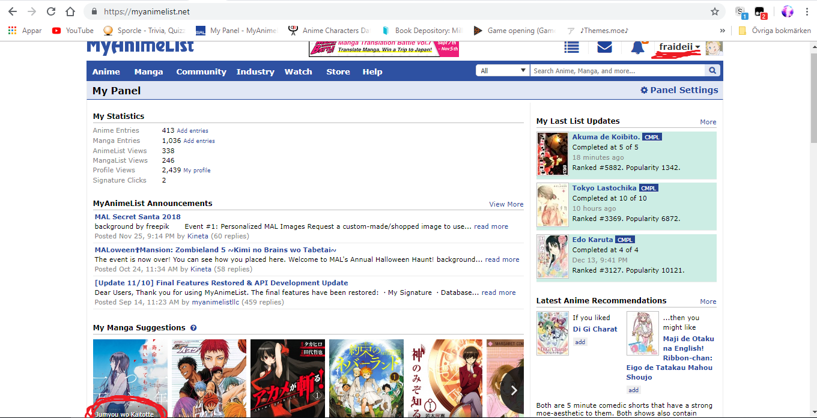Open the myanimelistllc author link
The image size is (817, 418).
coord(216,302)
